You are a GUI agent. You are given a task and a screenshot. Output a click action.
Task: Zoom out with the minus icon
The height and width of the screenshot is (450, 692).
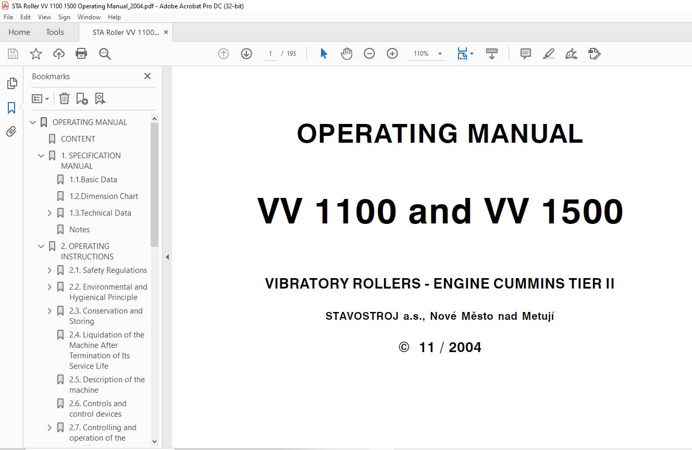(369, 54)
